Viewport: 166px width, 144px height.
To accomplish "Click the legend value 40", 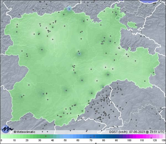I will point(52,140).
